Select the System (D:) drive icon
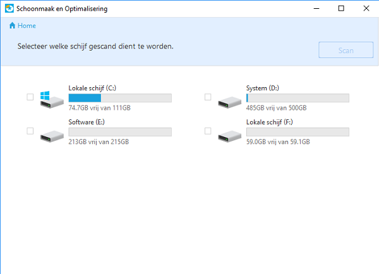 tap(229, 99)
